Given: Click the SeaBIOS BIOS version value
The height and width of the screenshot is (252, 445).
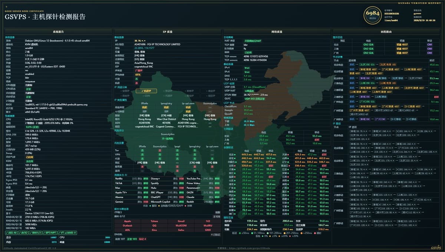Looking at the screenshot, I should [56, 105].
